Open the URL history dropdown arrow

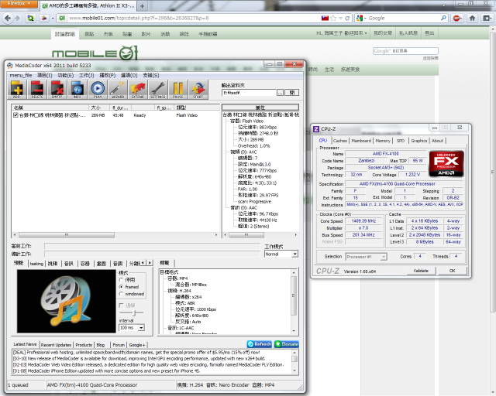341,19
